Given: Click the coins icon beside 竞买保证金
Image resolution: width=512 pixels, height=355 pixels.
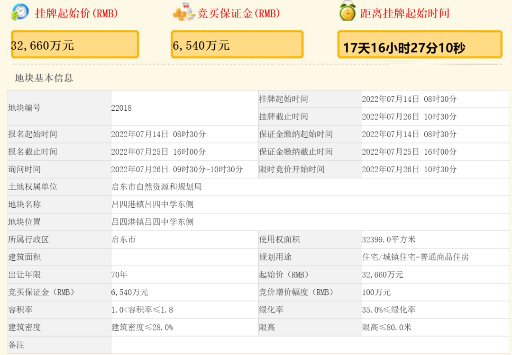Looking at the screenshot, I should coord(183,12).
